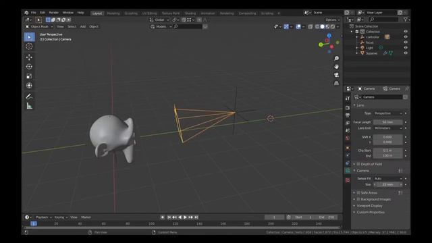Open the viewport Add menu
This screenshot has width=432, height=243.
click(x=83, y=27)
